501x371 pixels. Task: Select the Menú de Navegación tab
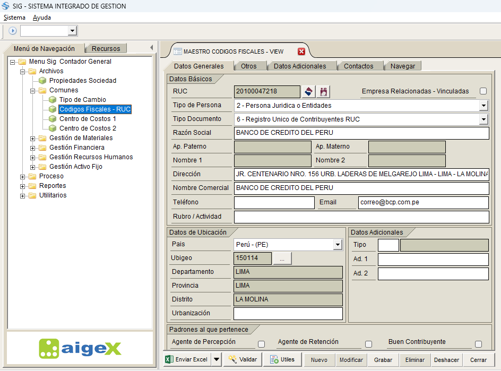[x=44, y=49]
